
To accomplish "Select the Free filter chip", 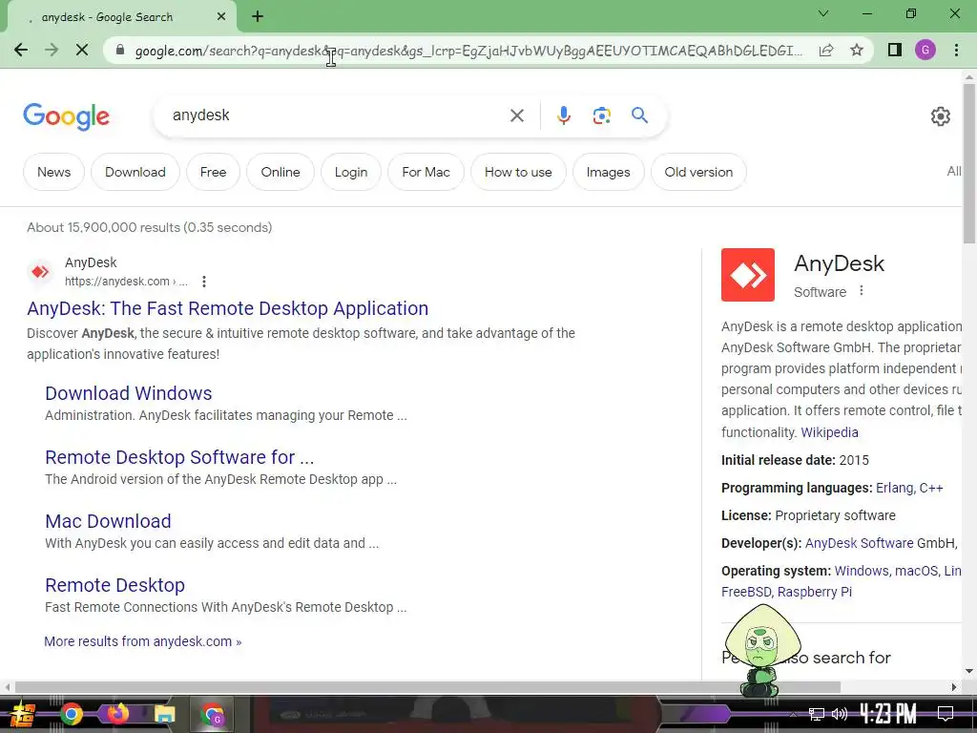I will tap(213, 172).
